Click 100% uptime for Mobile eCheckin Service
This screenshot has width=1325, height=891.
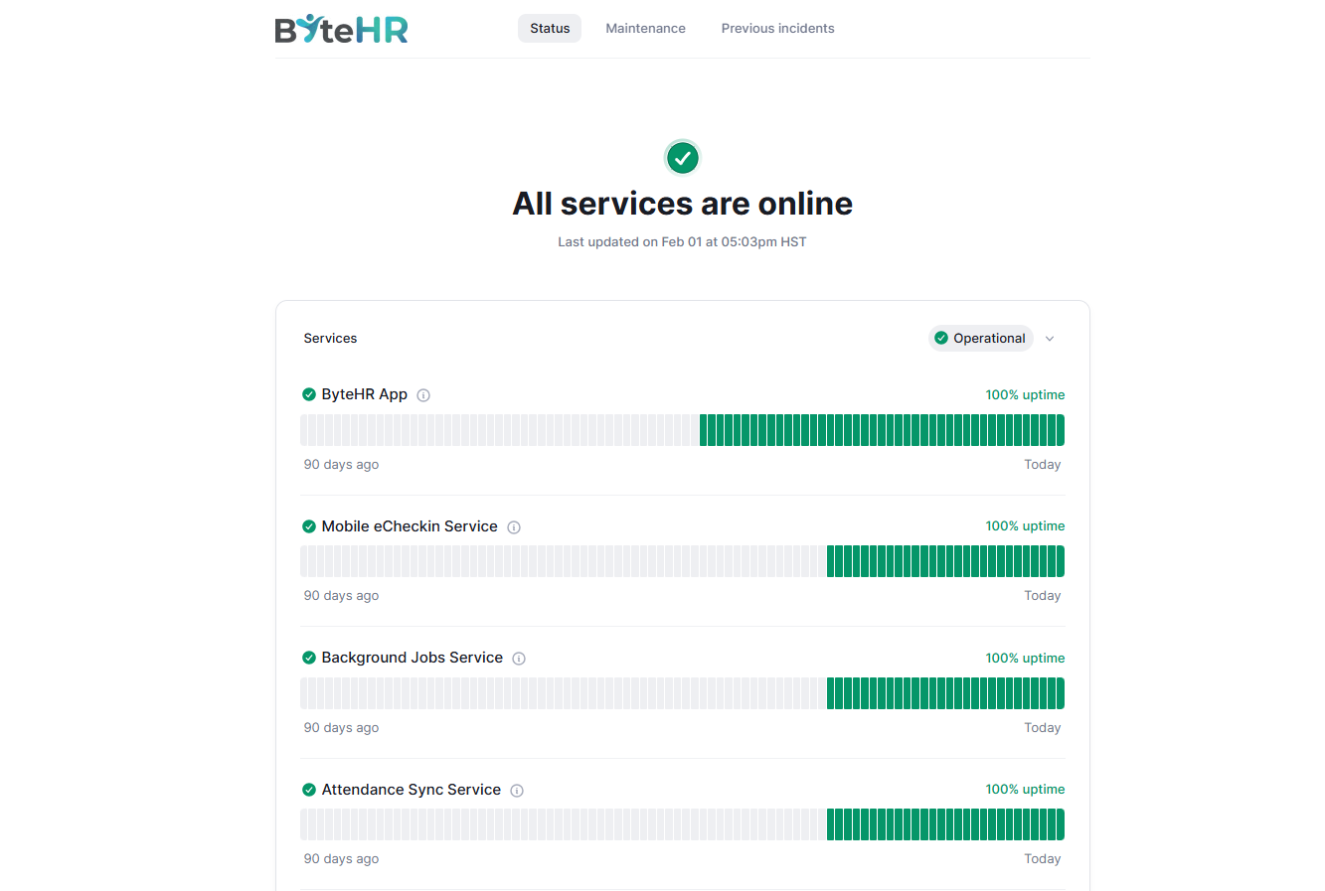point(1025,525)
